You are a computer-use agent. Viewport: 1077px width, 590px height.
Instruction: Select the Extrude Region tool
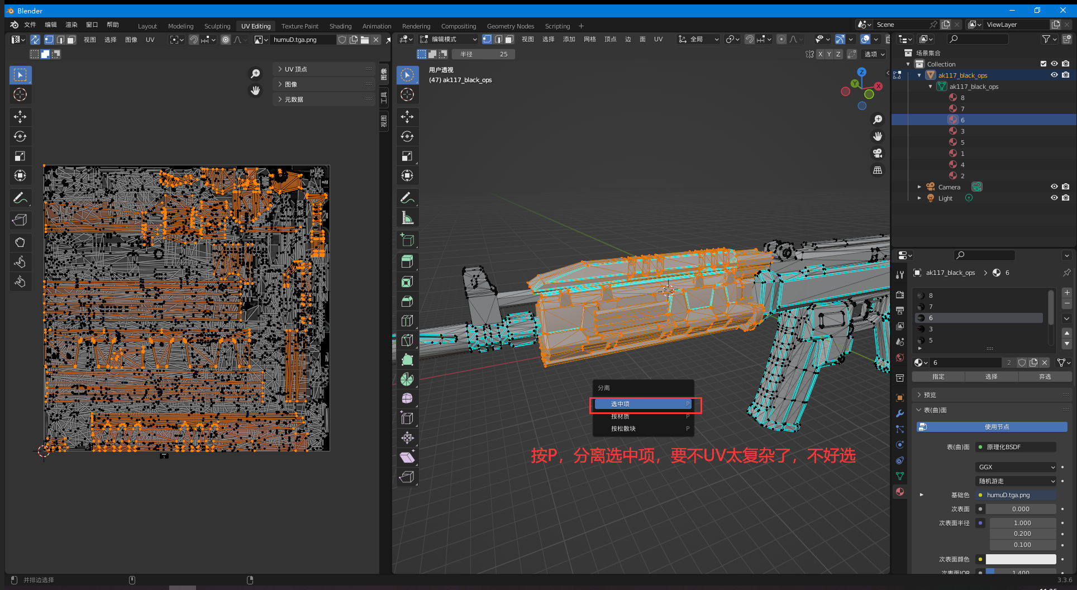(407, 262)
